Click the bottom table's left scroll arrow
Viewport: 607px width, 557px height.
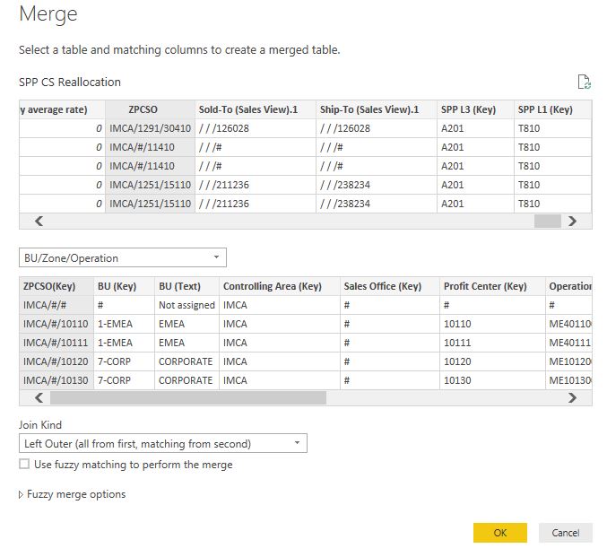39,398
